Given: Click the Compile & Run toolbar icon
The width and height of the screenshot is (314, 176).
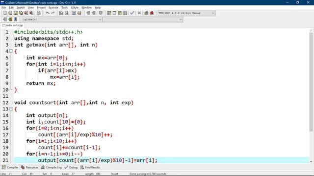Looking at the screenshot, I should (120, 13).
